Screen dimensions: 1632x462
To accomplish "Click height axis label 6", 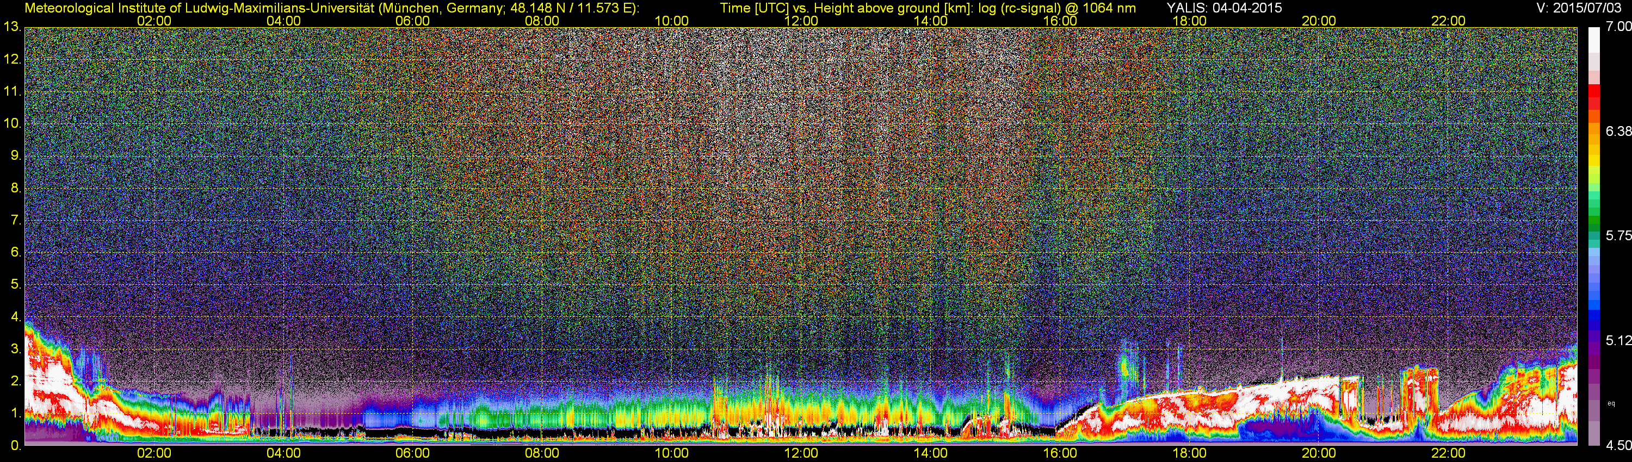I will pyautogui.click(x=16, y=252).
